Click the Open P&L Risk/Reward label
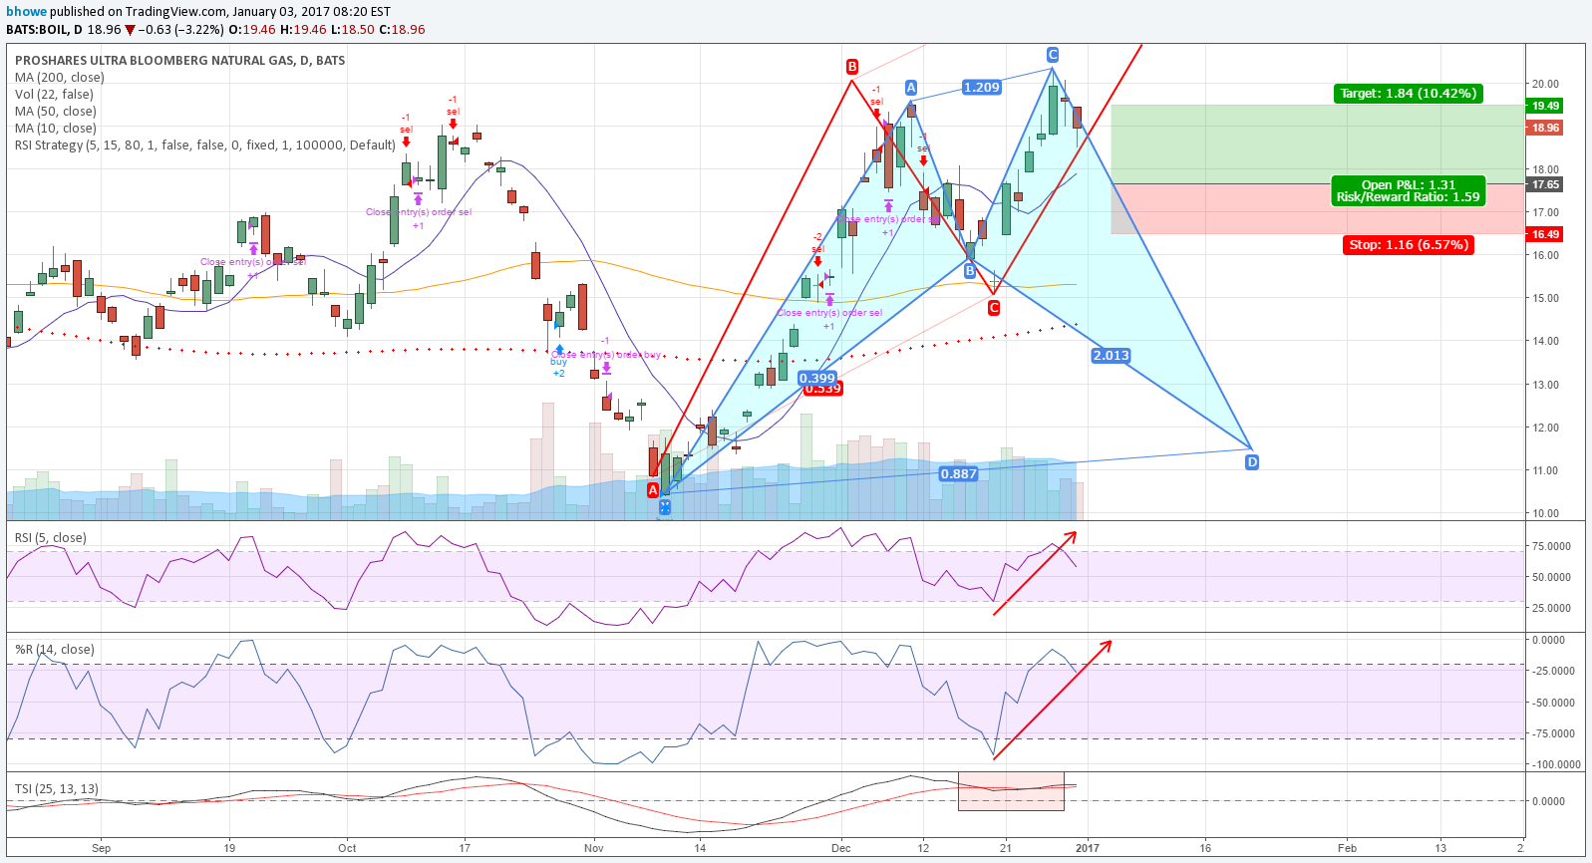The image size is (1592, 863). pos(1409,191)
